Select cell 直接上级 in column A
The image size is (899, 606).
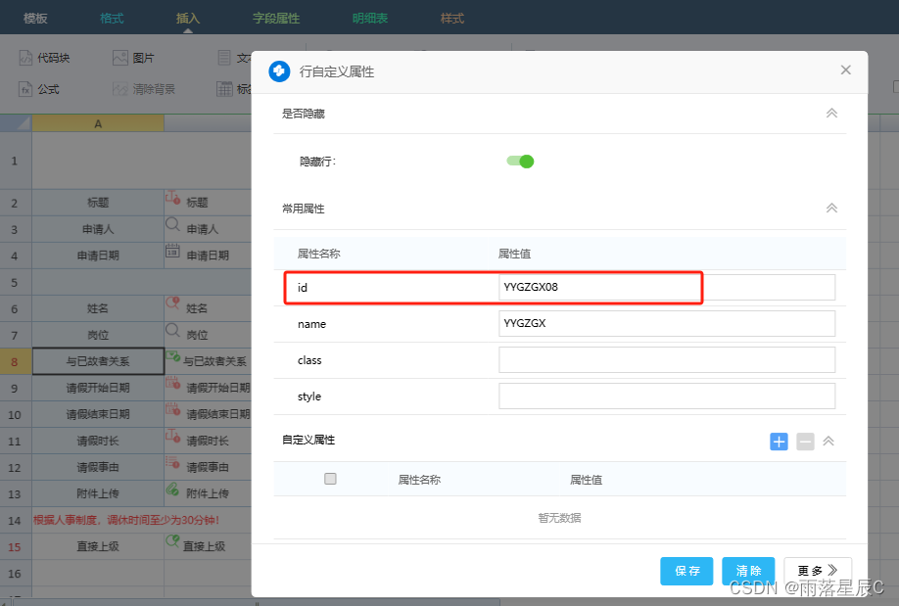(x=98, y=547)
